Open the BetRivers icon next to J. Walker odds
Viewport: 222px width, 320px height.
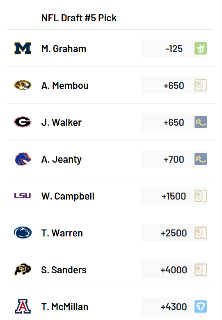[x=201, y=122]
